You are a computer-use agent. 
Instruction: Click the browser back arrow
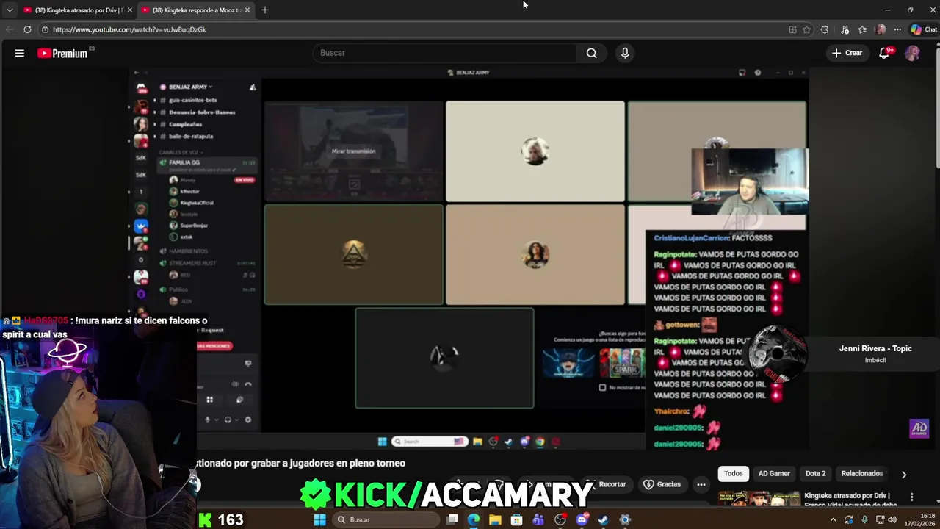click(x=9, y=29)
